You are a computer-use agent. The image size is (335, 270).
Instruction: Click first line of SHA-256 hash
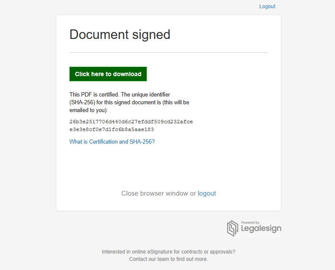coord(131,122)
